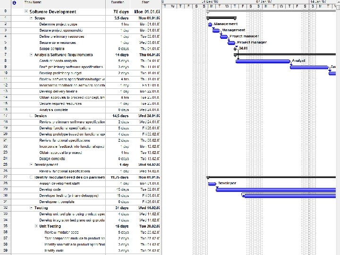
Task: Click the Secure project sponsorship Gantt bar
Action: (x=216, y=31)
